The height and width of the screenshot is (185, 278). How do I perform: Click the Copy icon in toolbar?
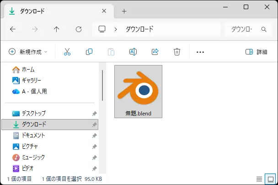coord(89,52)
